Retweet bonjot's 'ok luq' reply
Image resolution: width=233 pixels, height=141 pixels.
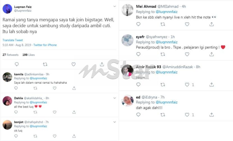(x=35, y=136)
